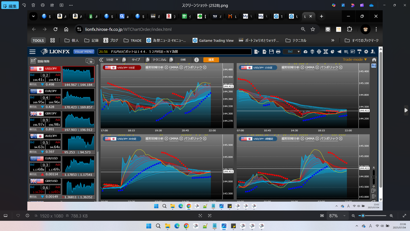
Task: Open the LION FX gear settings icon
Action: (366, 52)
